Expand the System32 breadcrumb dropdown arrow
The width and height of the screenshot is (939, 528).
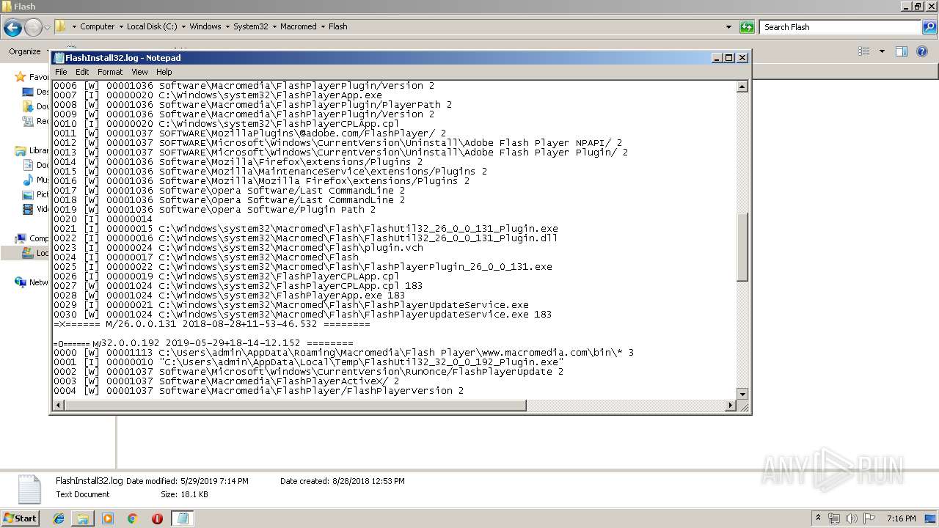tap(274, 26)
